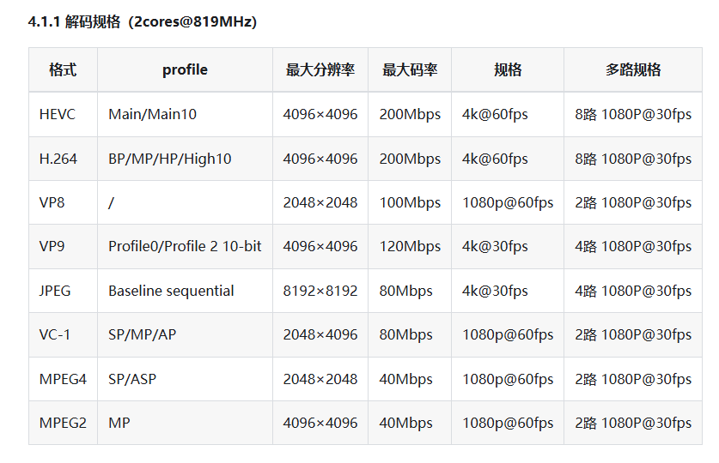This screenshot has height=463, width=719.
Task: Click the H.264 format cell
Action: tap(63, 159)
